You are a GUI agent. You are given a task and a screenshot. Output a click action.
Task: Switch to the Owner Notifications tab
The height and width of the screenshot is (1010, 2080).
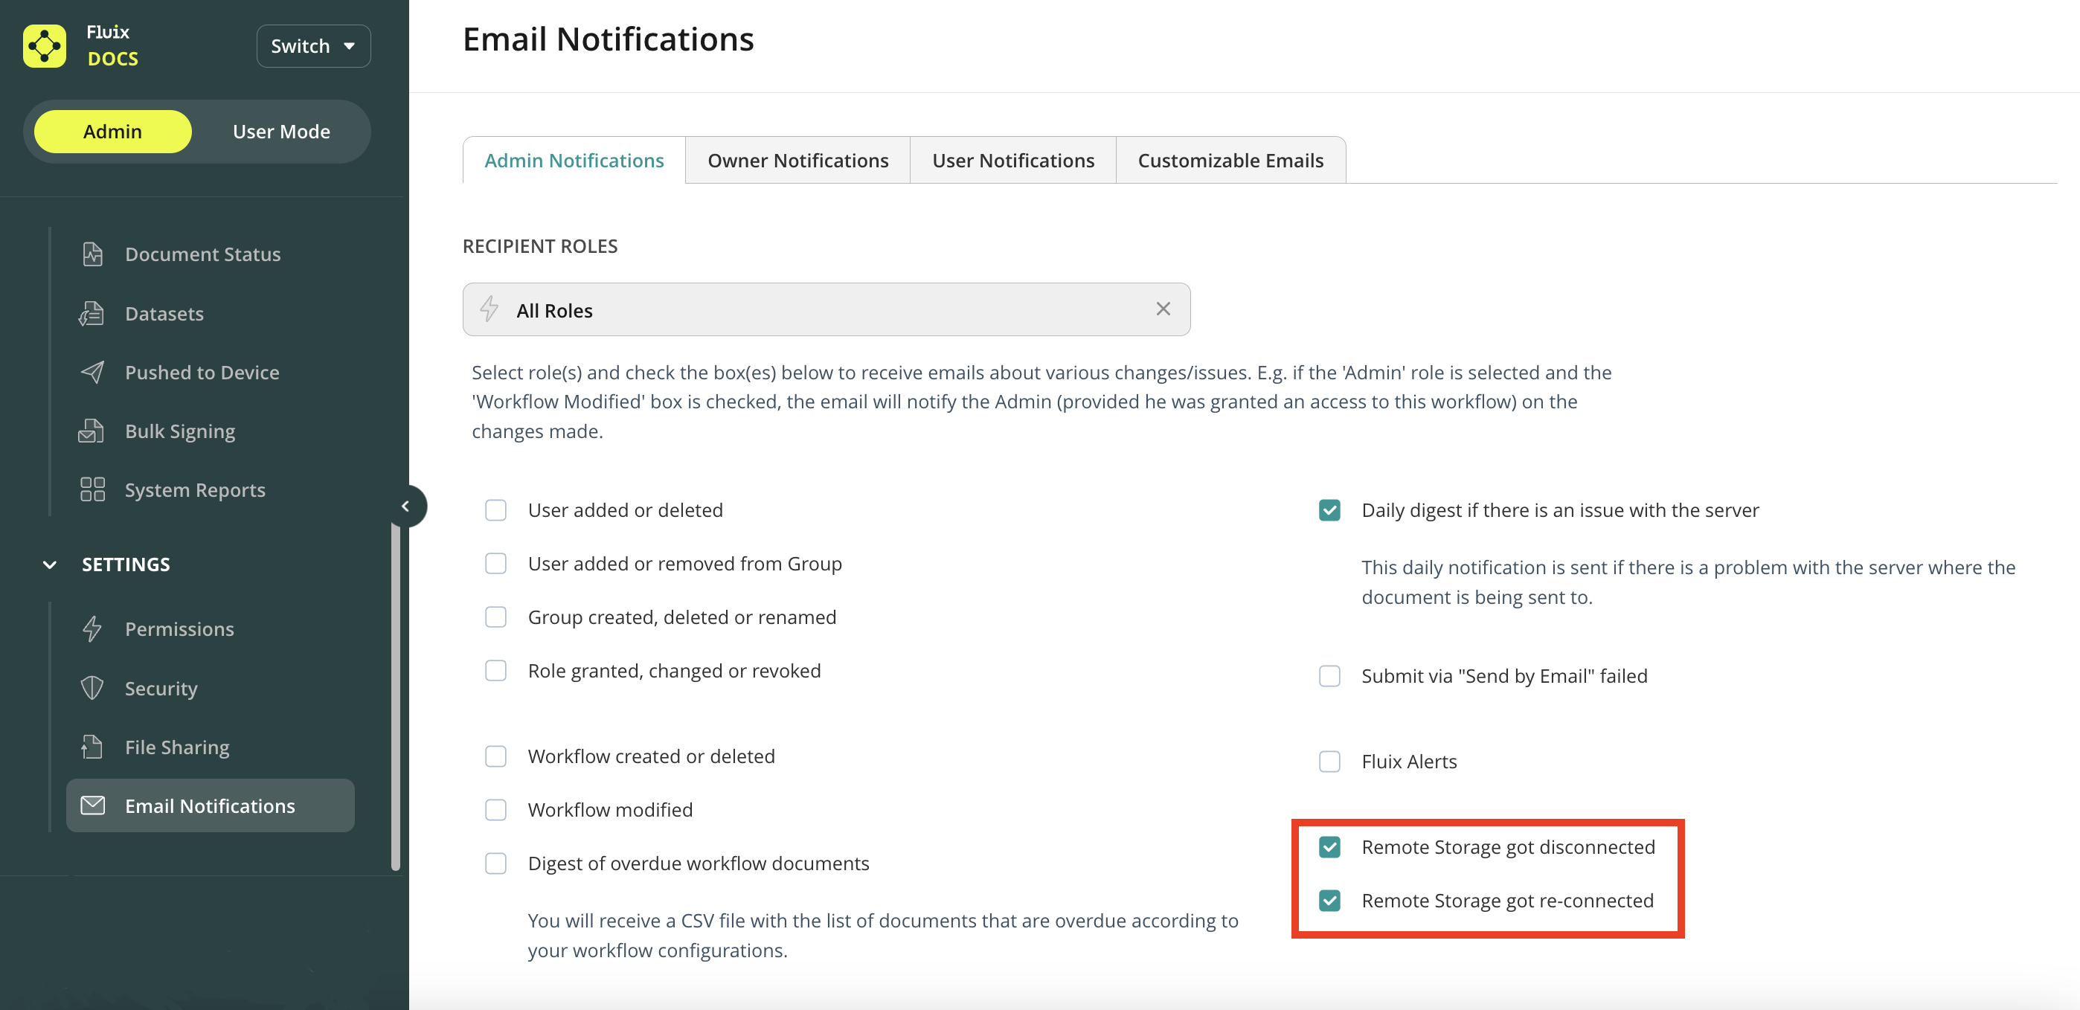click(797, 161)
